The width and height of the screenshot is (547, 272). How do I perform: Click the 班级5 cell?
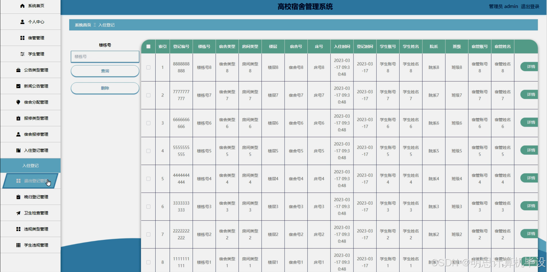click(x=457, y=151)
